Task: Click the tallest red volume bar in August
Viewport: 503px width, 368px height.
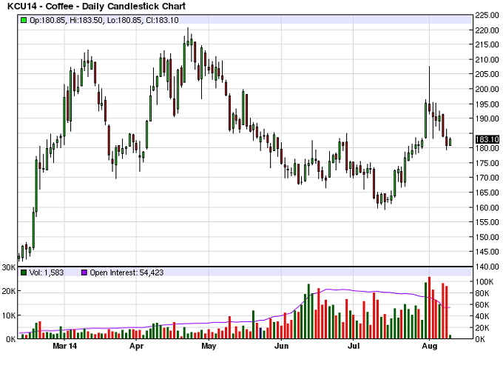Action: coord(429,307)
